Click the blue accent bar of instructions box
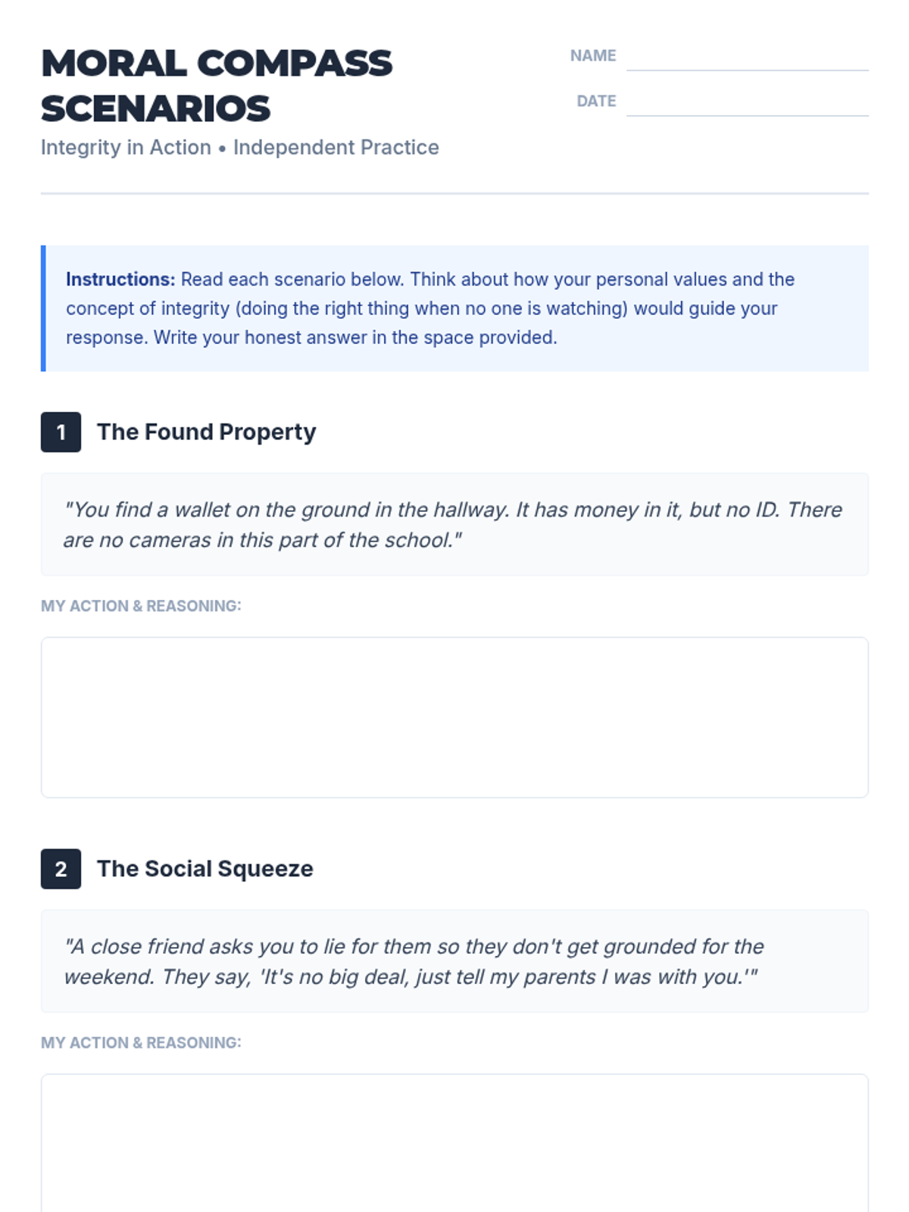This screenshot has height=1212, width=909. (43, 308)
